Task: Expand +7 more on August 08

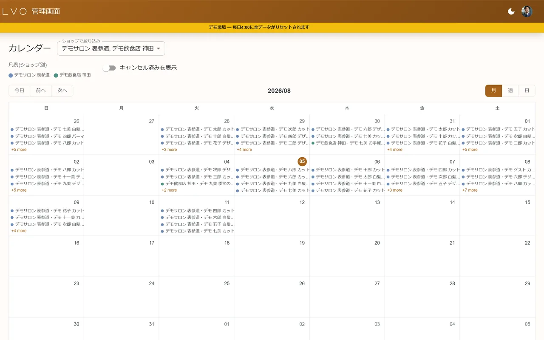Action: coord(470,190)
